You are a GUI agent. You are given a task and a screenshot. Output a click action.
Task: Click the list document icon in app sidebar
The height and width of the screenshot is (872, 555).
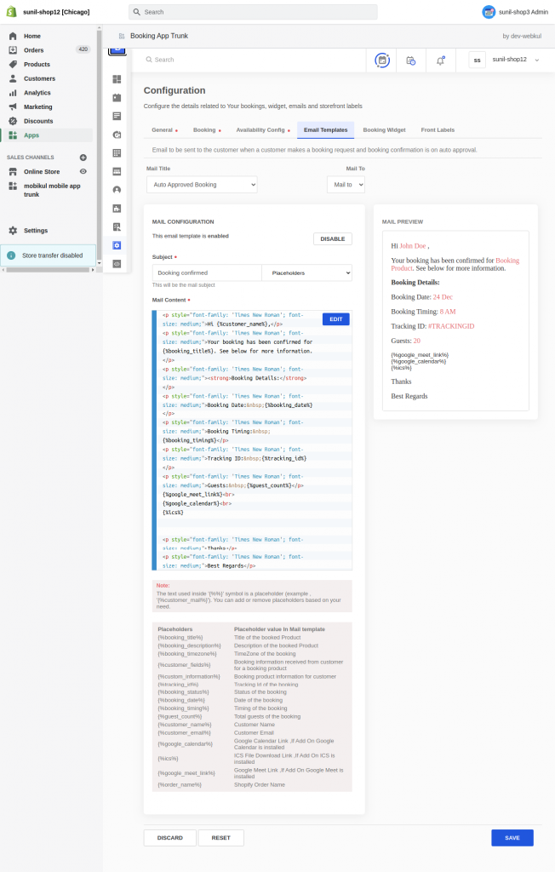[117, 116]
